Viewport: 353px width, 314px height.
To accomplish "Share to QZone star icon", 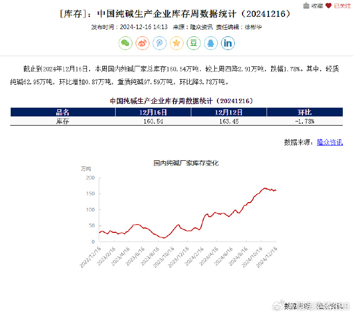I will (x=176, y=43).
